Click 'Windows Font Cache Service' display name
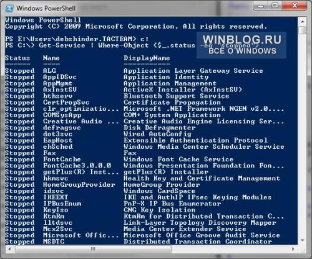The image size is (312, 259). coord(178,159)
